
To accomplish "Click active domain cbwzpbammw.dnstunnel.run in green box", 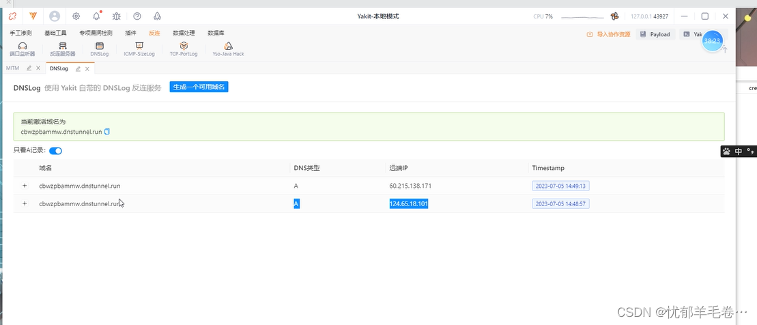I will (x=61, y=131).
